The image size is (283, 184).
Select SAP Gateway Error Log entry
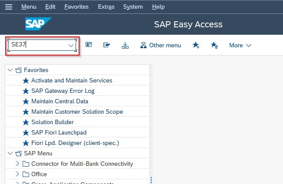pos(63,91)
